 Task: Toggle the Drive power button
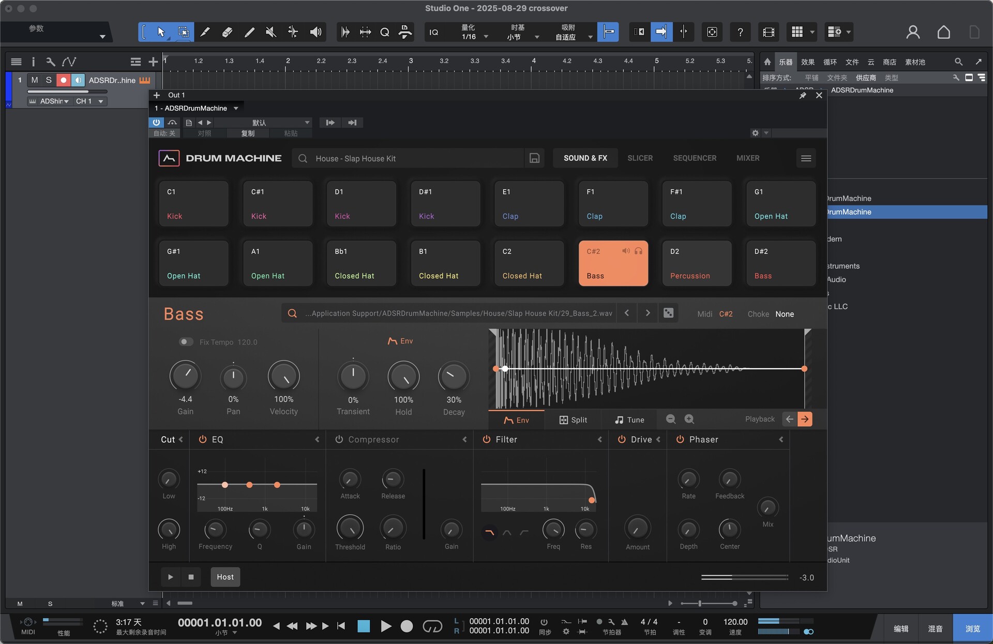click(x=622, y=439)
